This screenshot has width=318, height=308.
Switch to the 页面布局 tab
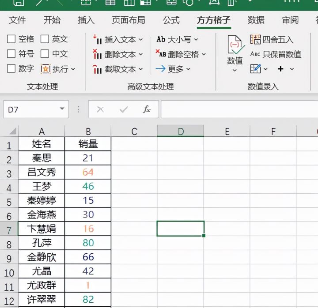coord(129,20)
